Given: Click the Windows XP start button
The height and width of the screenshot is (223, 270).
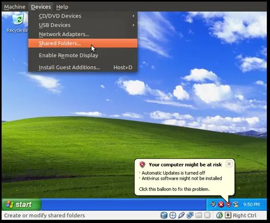Looking at the screenshot, I should point(21,204).
